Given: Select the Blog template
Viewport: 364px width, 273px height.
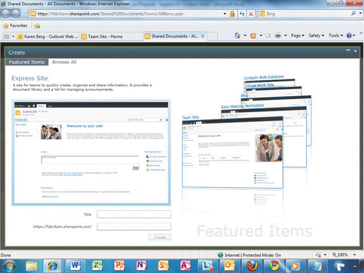Looking at the screenshot, I should (x=245, y=95).
